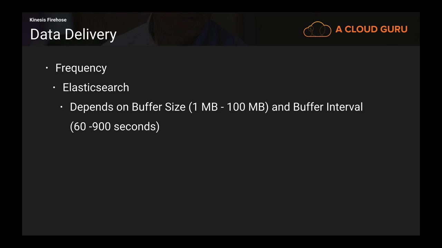
Task: Click the word Firehose in the header label
Action: [57, 20]
